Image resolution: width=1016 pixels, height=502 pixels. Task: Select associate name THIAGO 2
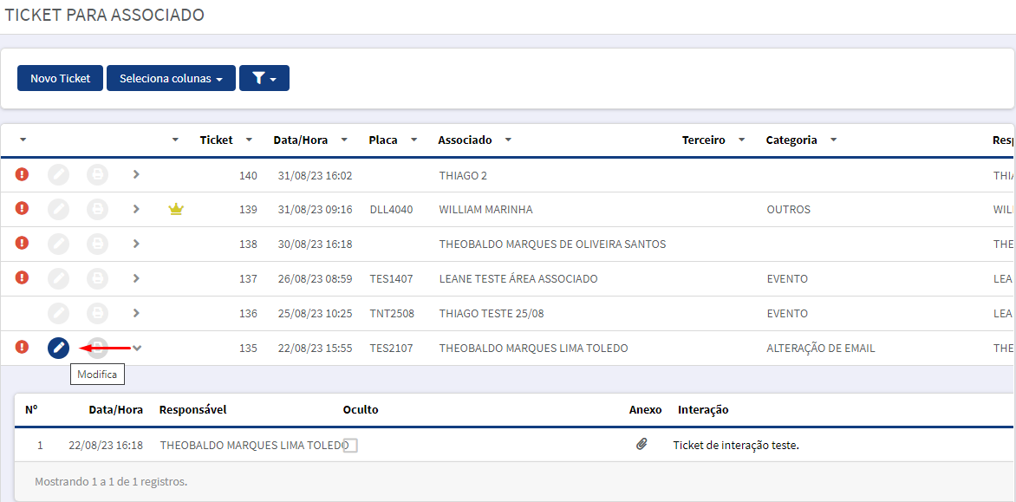point(463,175)
